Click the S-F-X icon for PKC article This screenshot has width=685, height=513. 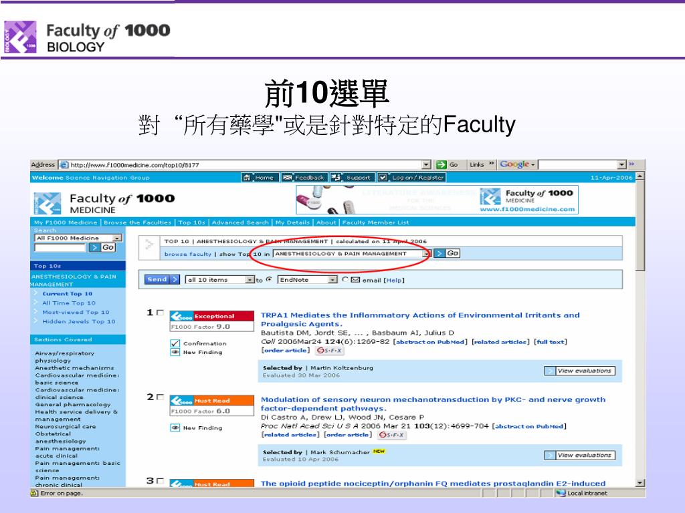(x=392, y=435)
